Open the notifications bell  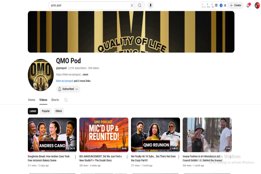click(248, 5)
